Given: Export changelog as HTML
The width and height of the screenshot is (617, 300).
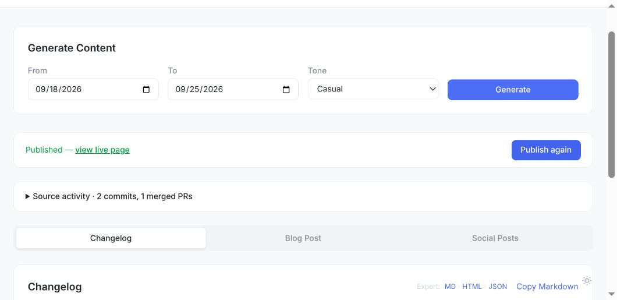Looking at the screenshot, I should (472, 287).
